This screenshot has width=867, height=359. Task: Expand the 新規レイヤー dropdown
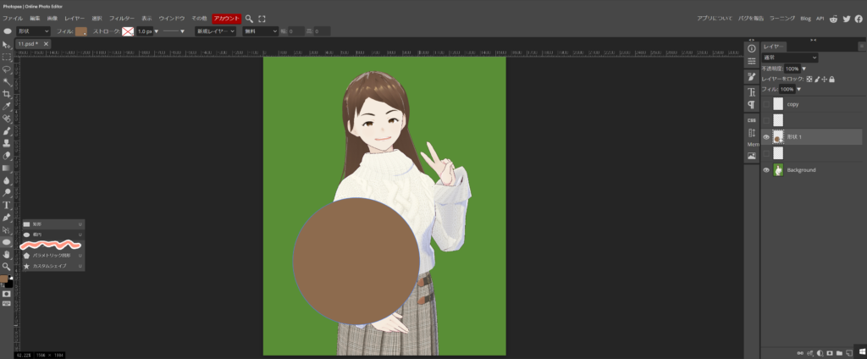click(x=215, y=31)
